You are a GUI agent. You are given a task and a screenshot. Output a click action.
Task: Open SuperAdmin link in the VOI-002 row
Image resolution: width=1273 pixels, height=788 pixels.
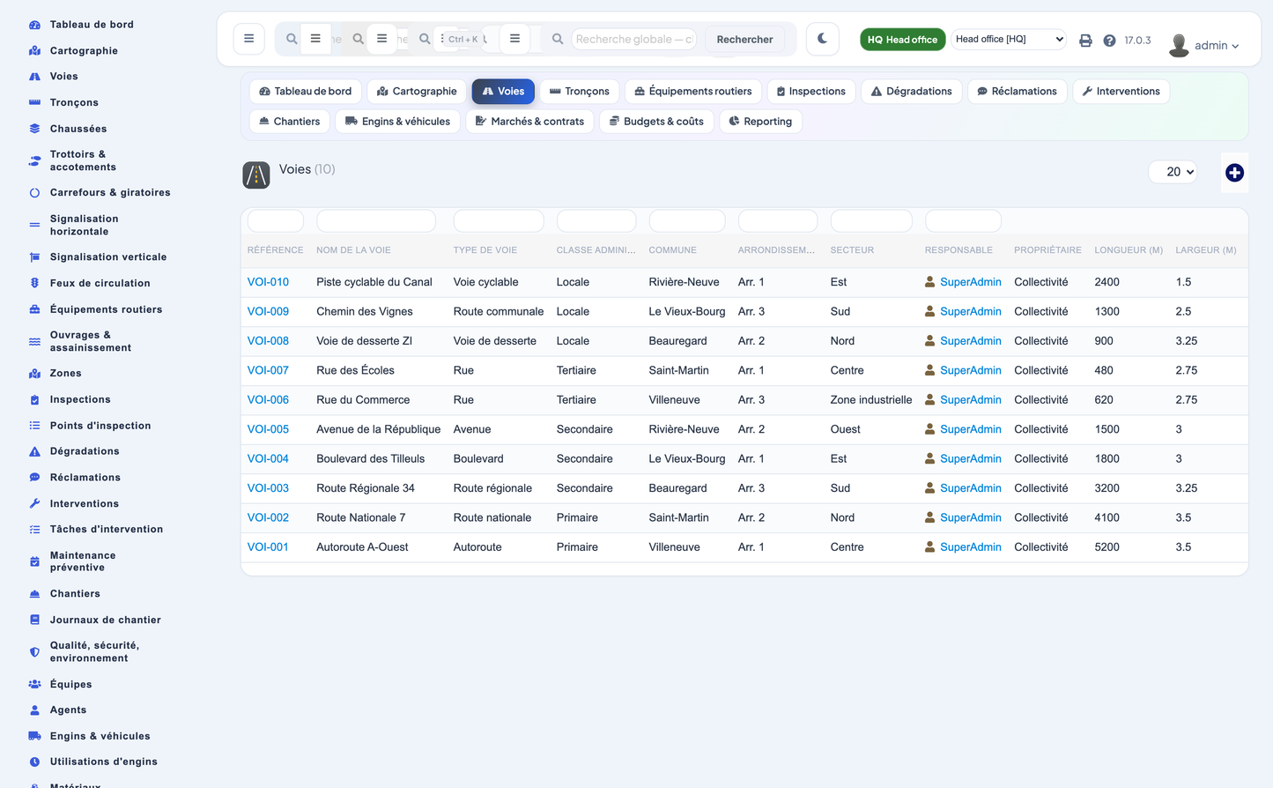970,517
